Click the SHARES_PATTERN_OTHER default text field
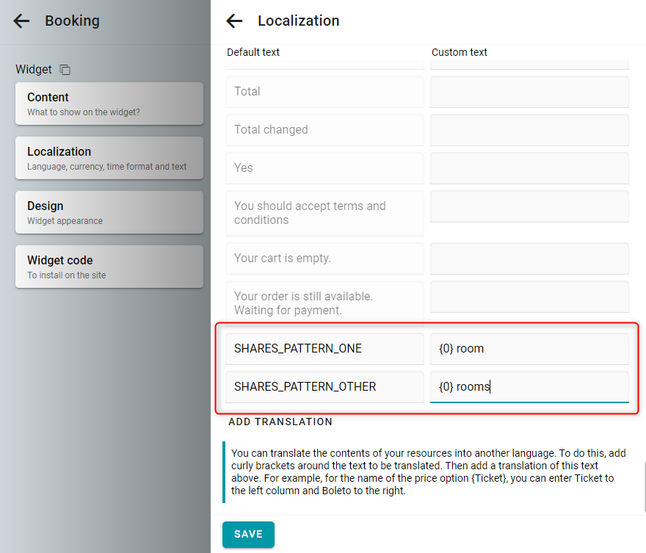The image size is (646, 553). 324,387
